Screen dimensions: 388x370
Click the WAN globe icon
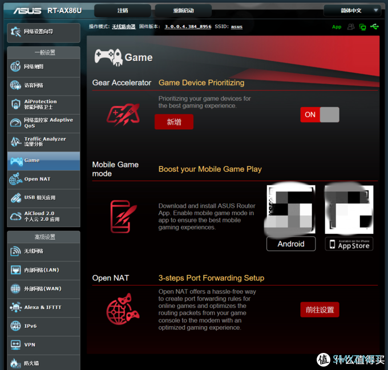[15, 289]
